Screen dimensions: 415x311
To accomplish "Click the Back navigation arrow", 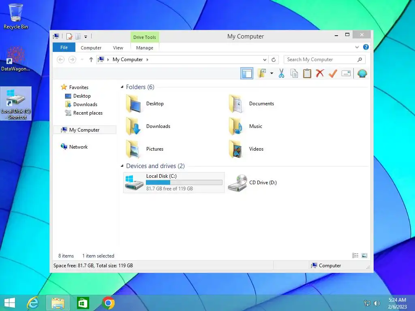I will pyautogui.click(x=61, y=60).
